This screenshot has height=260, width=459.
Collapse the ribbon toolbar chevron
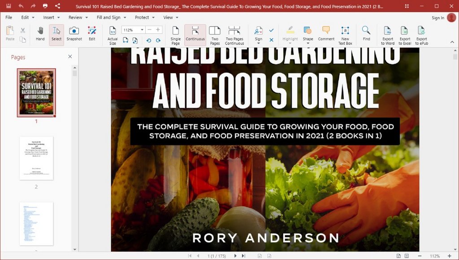click(452, 42)
